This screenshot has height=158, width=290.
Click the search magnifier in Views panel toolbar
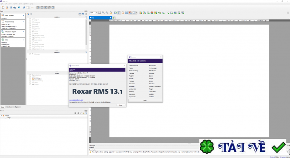click(x=86, y=113)
